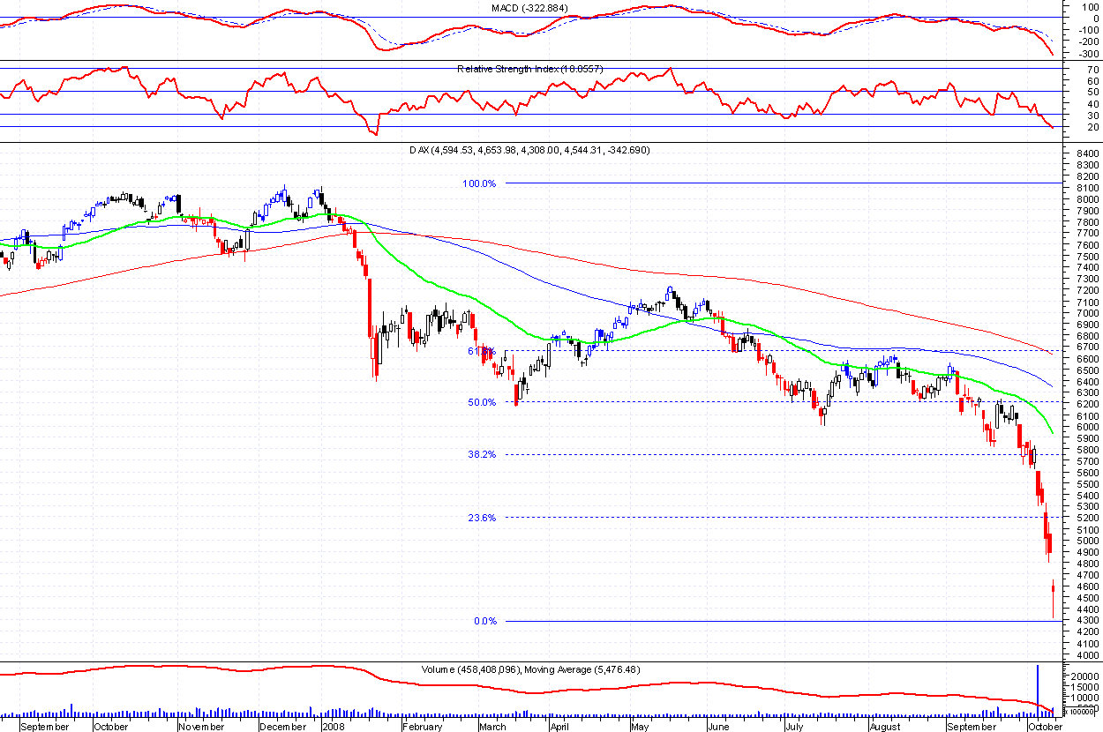Image resolution: width=1103 pixels, height=732 pixels.
Task: Select the 70 level on the RSI axis
Action: pyautogui.click(x=1092, y=68)
